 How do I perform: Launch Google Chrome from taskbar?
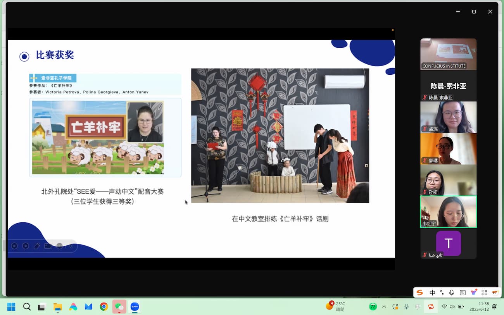pos(104,307)
